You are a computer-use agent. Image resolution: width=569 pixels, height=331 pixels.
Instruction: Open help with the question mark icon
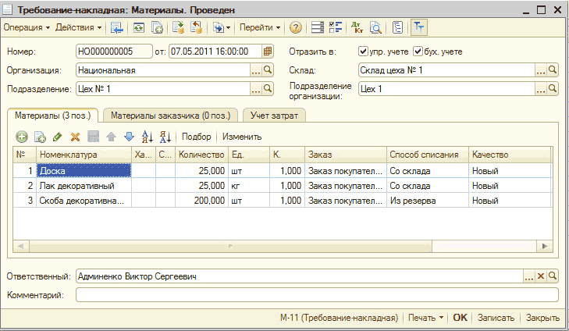click(x=296, y=27)
